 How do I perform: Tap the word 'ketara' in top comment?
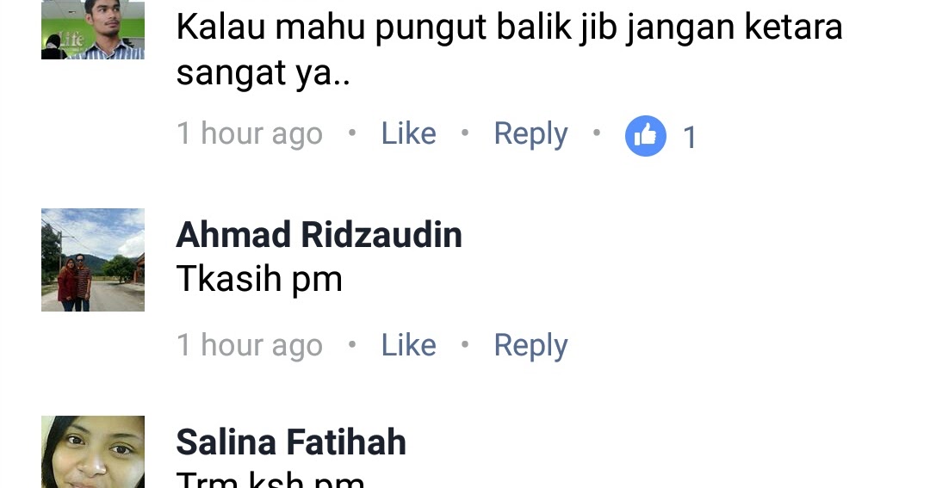[794, 27]
